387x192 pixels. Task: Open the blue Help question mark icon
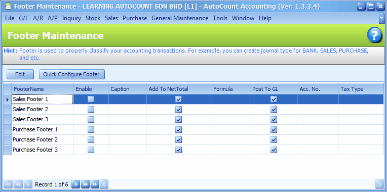(x=374, y=35)
